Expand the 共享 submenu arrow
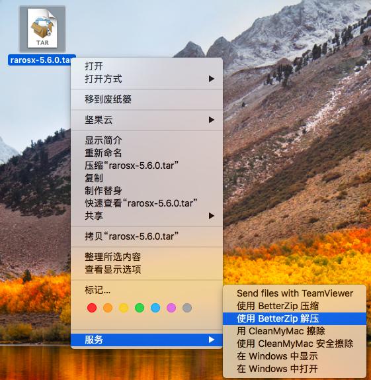Image resolution: width=371 pixels, height=380 pixels. [x=212, y=216]
